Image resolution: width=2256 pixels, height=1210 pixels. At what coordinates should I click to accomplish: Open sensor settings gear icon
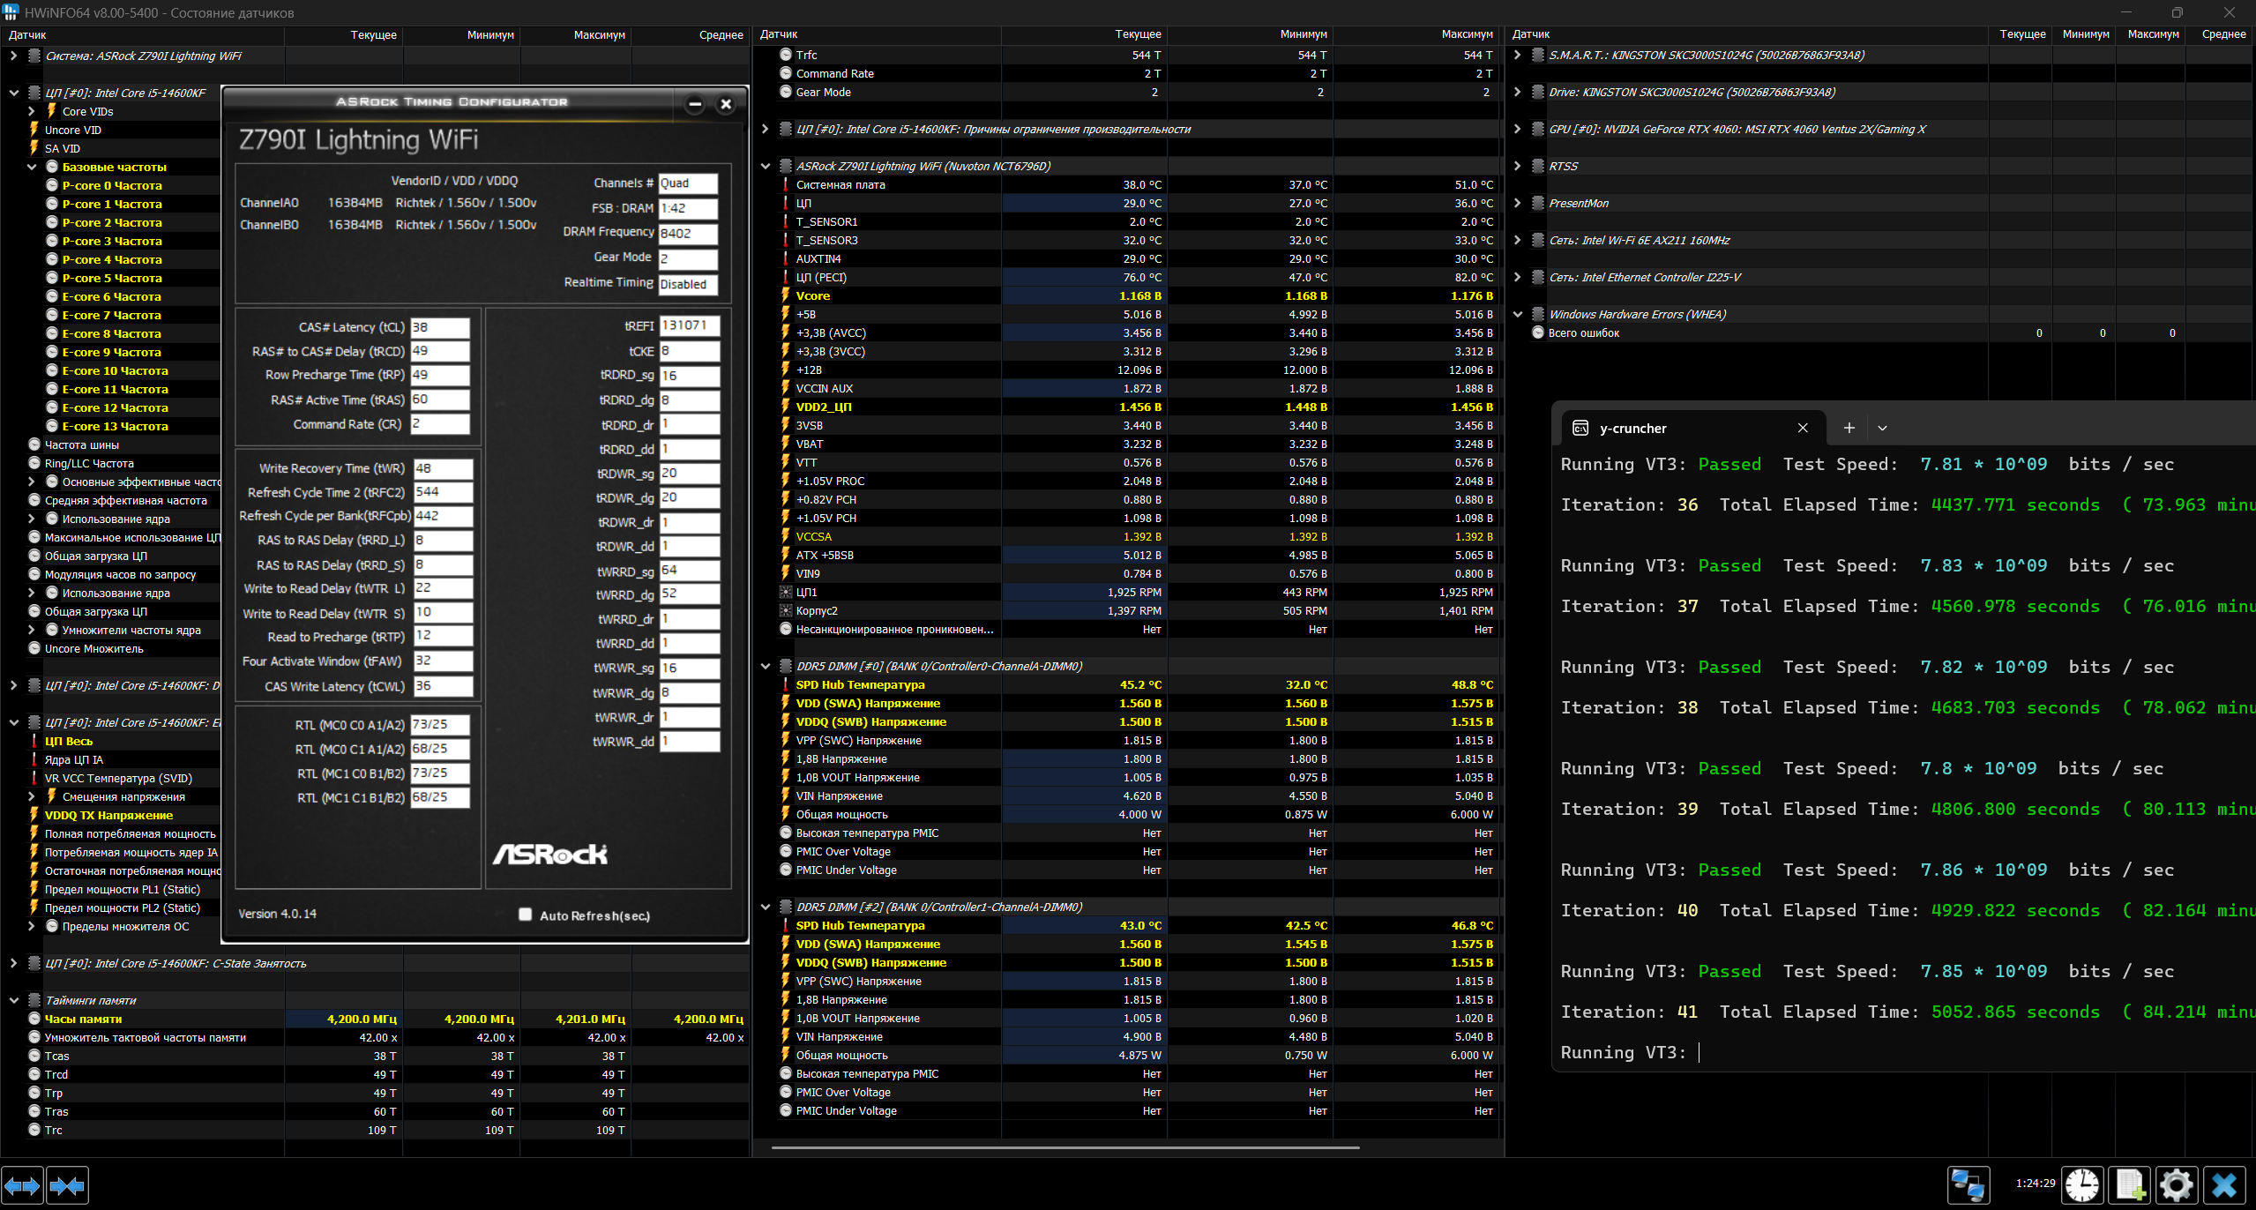click(x=2177, y=1184)
